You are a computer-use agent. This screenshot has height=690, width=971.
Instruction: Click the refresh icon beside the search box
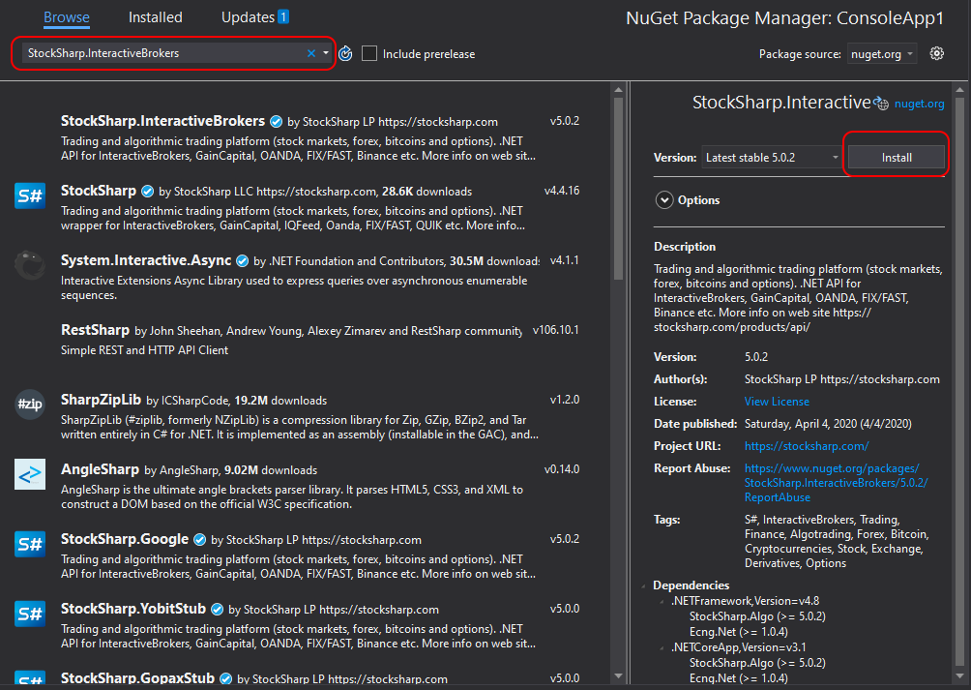click(345, 54)
